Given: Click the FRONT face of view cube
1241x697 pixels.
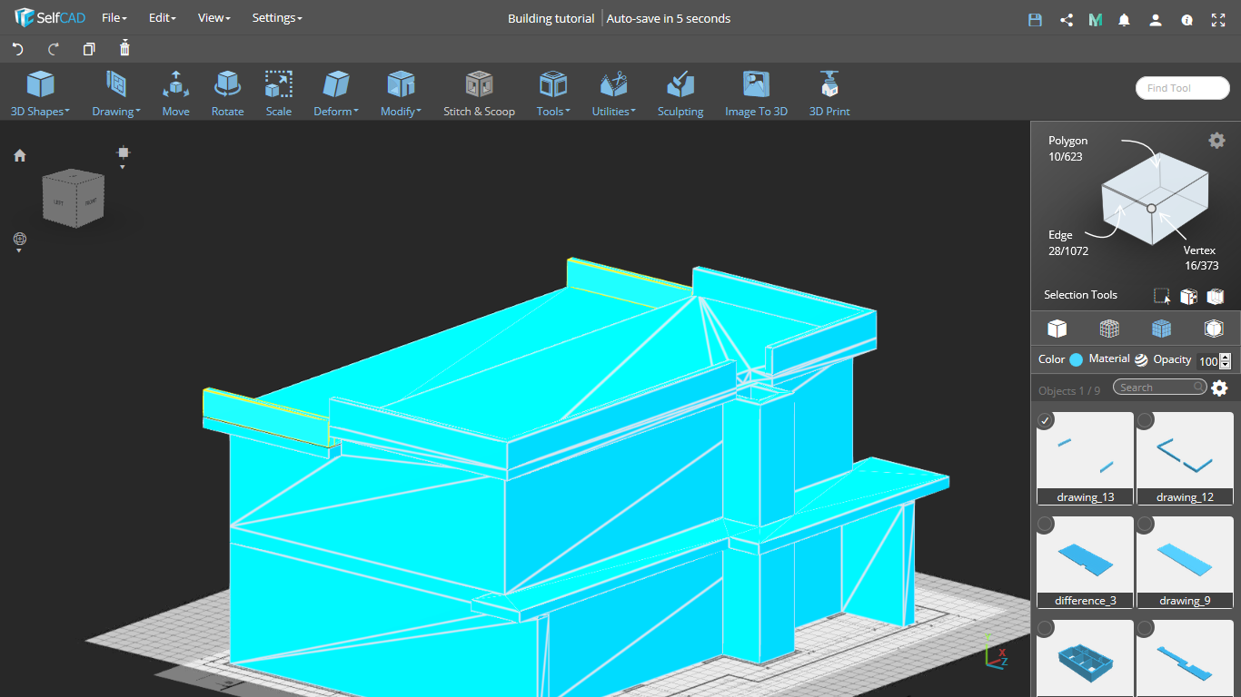Looking at the screenshot, I should click(91, 200).
